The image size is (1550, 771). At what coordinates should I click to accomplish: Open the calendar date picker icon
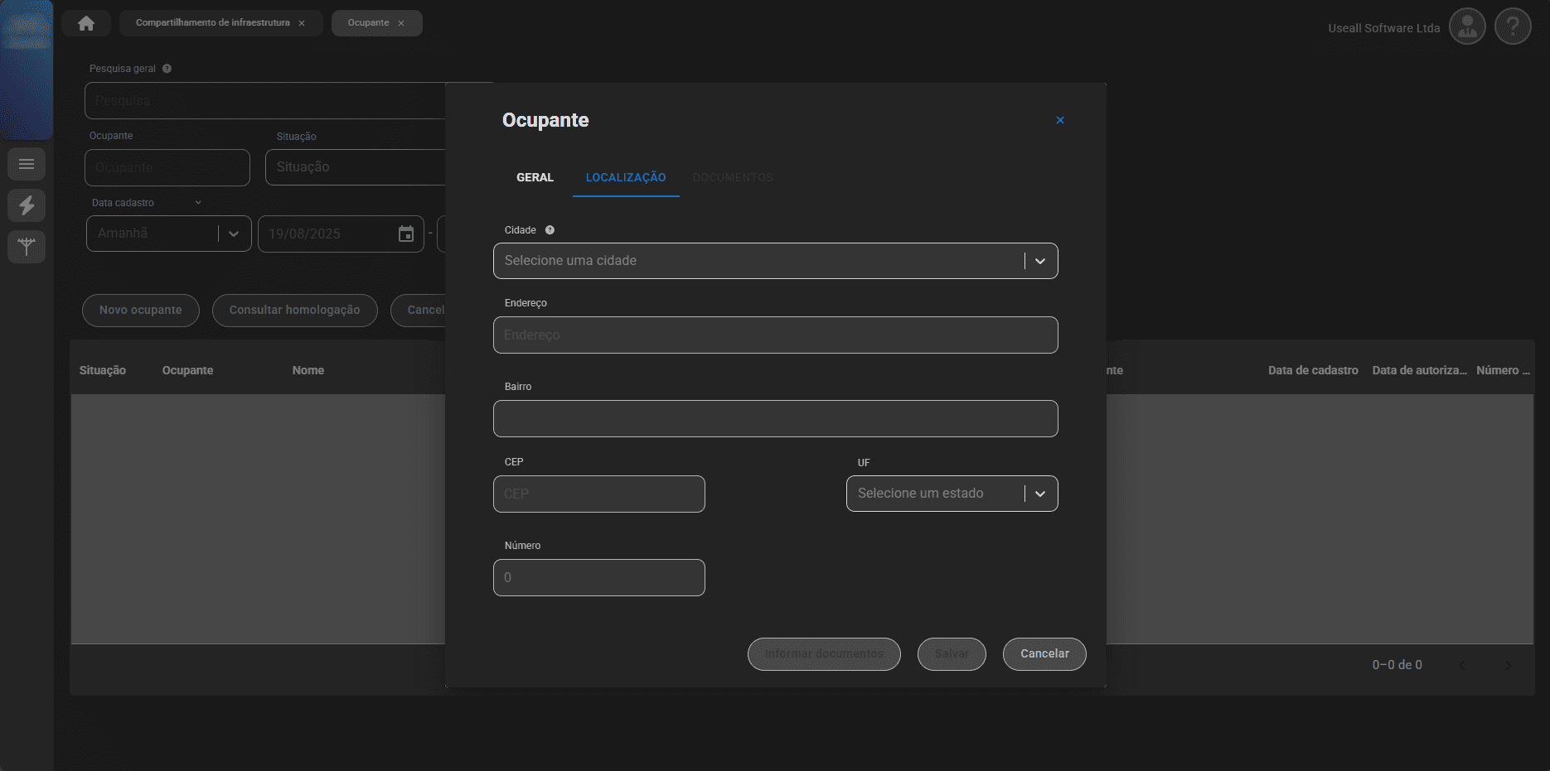click(406, 234)
